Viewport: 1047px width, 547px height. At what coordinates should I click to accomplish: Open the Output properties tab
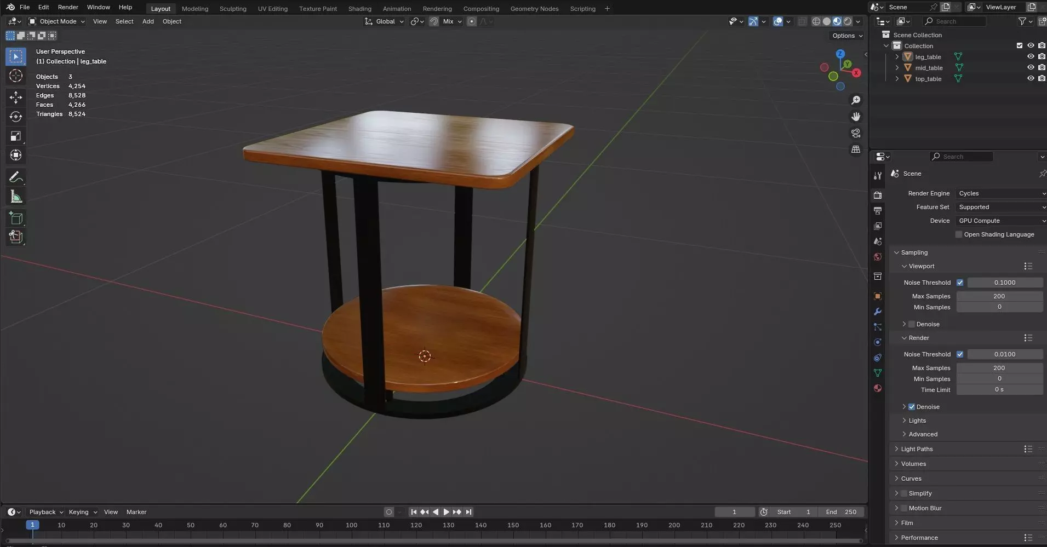point(878,211)
